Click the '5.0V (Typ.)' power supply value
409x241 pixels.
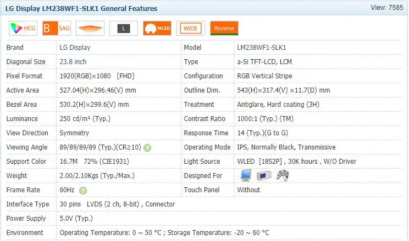tap(76, 219)
